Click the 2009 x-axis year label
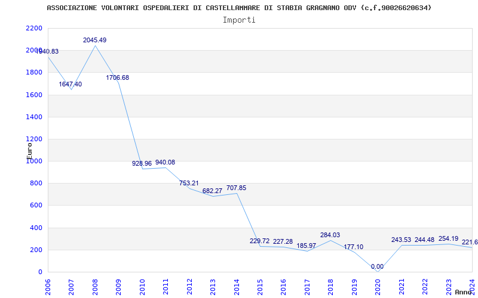Viewport: 478px width, 298px height. coord(118,287)
